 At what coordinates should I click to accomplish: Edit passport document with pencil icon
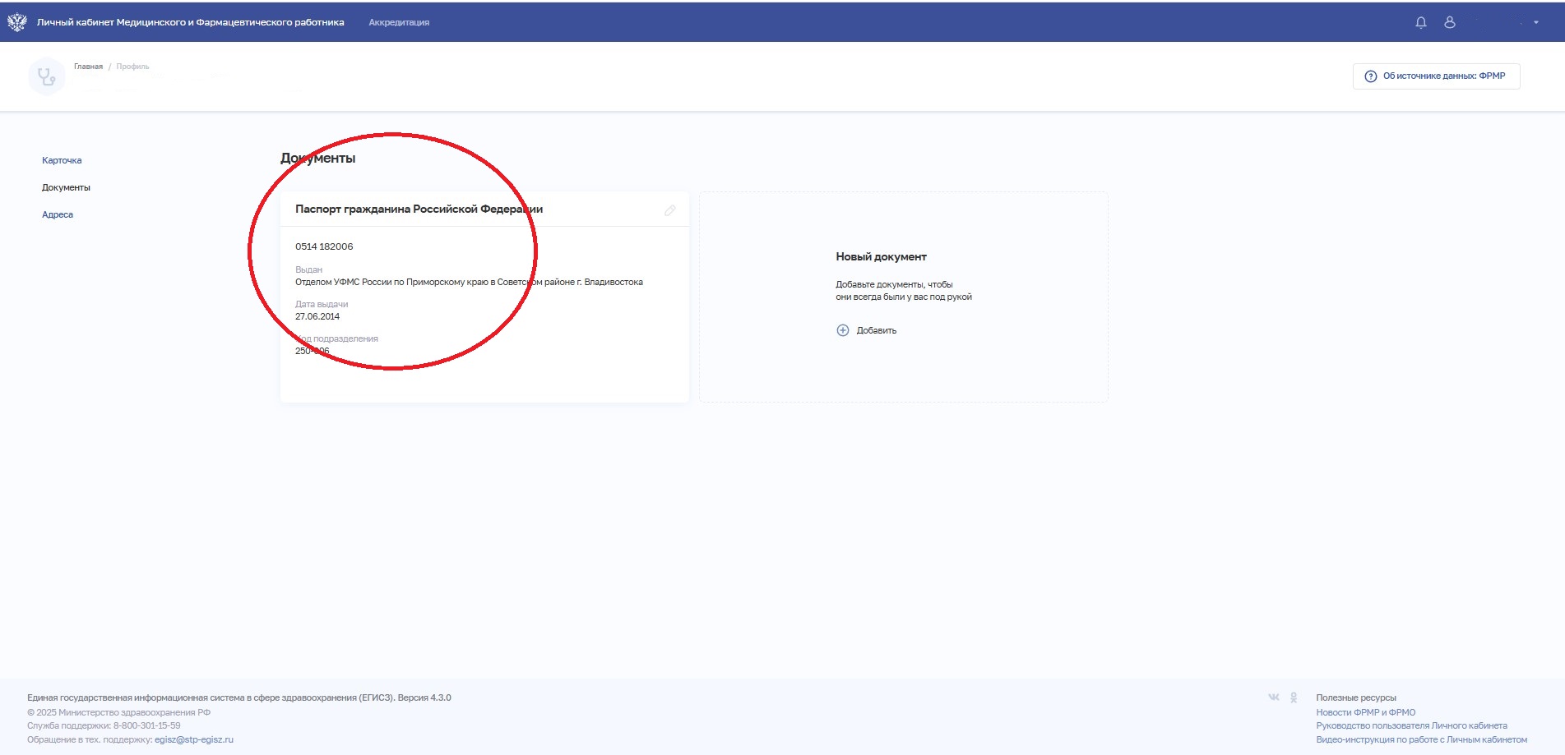[669, 210]
